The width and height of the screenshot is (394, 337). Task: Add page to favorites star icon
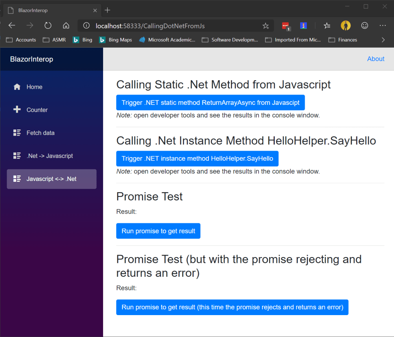click(x=265, y=26)
